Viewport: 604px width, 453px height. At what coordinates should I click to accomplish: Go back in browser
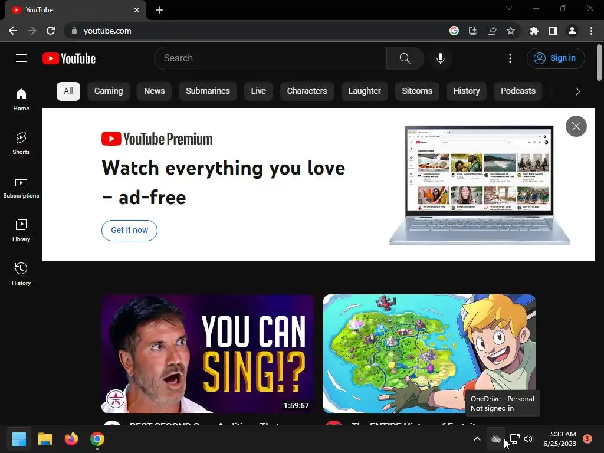pos(13,31)
